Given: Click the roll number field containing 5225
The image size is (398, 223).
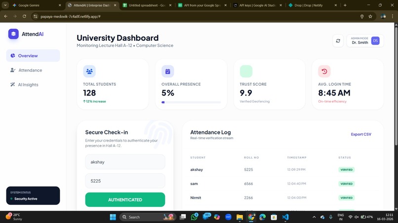Looking at the screenshot, I should coord(125,181).
